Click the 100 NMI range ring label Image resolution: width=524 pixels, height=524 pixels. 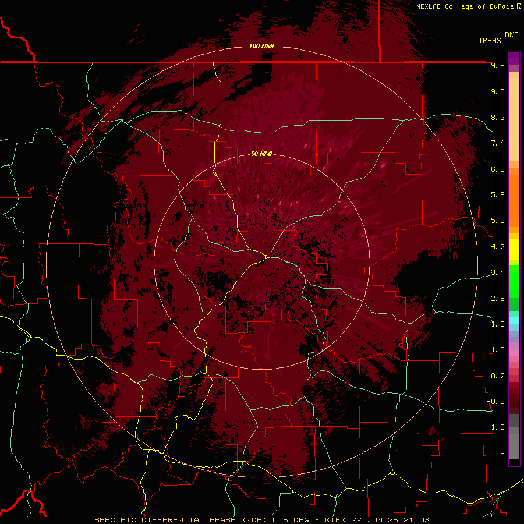(261, 46)
